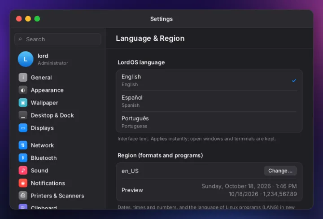This screenshot has width=323, height=219.
Task: Open Sound settings
Action: pyautogui.click(x=39, y=171)
